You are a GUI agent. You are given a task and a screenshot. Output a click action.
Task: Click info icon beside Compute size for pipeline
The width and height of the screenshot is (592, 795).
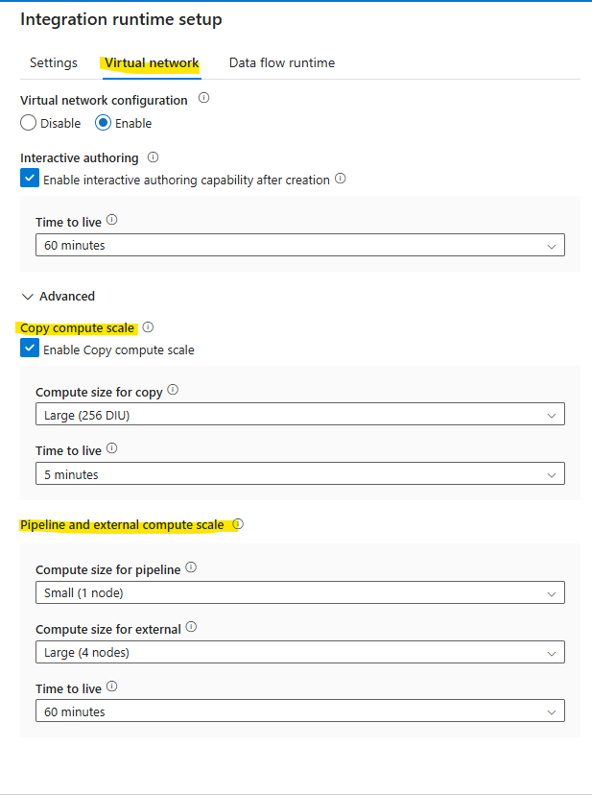pos(191,568)
